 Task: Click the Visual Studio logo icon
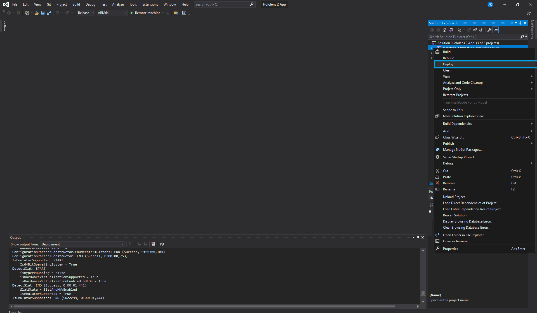(x=6, y=4)
